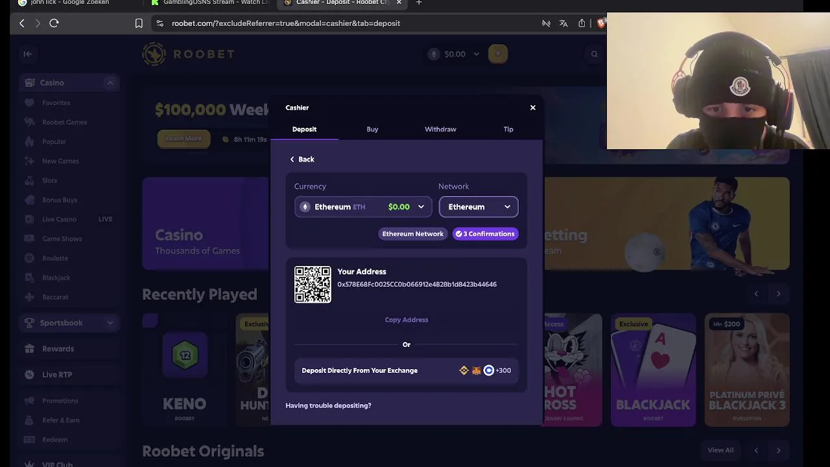This screenshot has width=830, height=467.
Task: Reload the page with the refresh icon
Action: [54, 23]
